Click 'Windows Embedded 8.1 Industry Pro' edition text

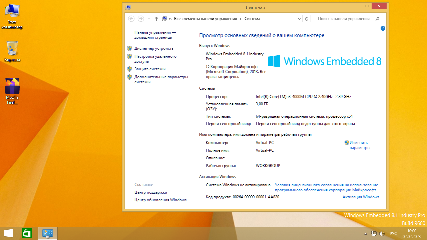(235, 56)
